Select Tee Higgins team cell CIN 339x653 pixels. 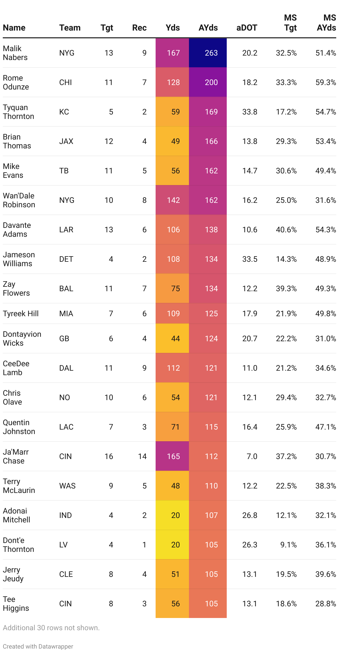66,604
